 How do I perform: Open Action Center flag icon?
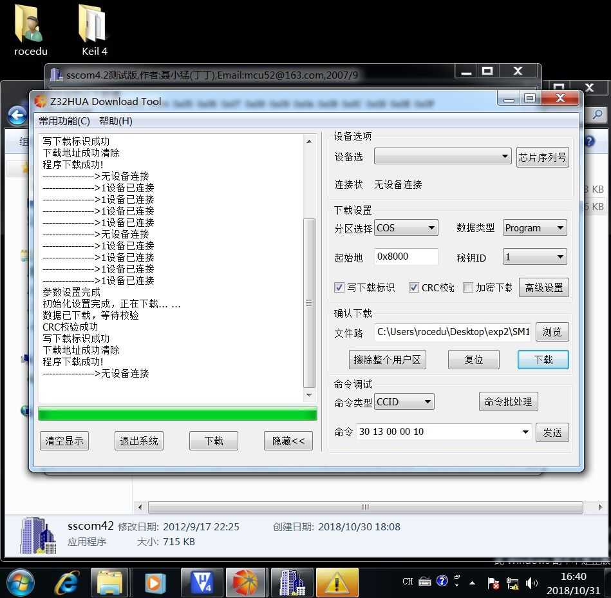tap(493, 584)
